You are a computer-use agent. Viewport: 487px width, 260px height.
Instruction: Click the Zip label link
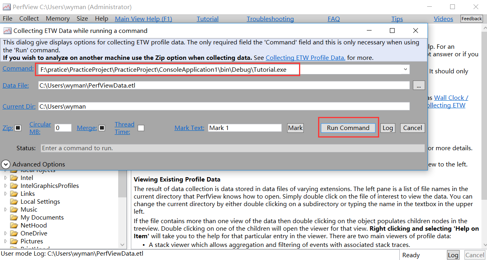[8, 128]
